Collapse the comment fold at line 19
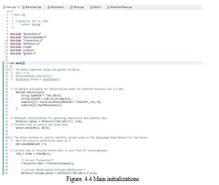Image resolution: width=219 pixels, height=185 pixels. (x=10, y=69)
